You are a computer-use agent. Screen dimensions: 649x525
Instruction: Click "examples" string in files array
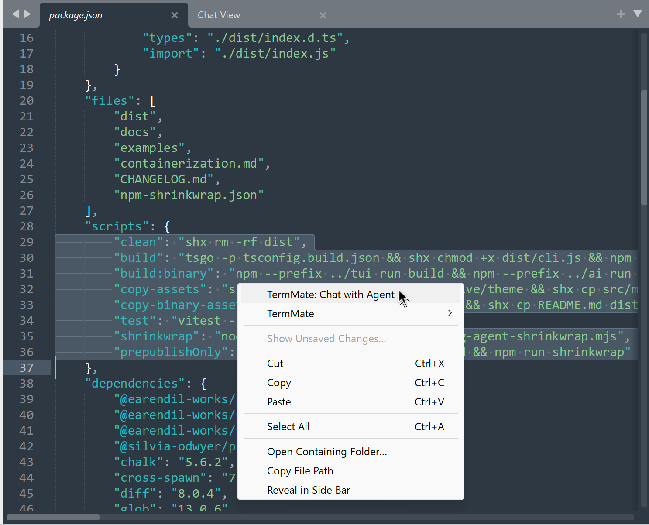pos(149,148)
